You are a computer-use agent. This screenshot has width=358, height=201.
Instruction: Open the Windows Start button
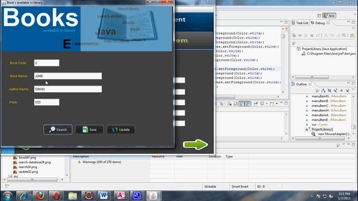pyautogui.click(x=7, y=196)
